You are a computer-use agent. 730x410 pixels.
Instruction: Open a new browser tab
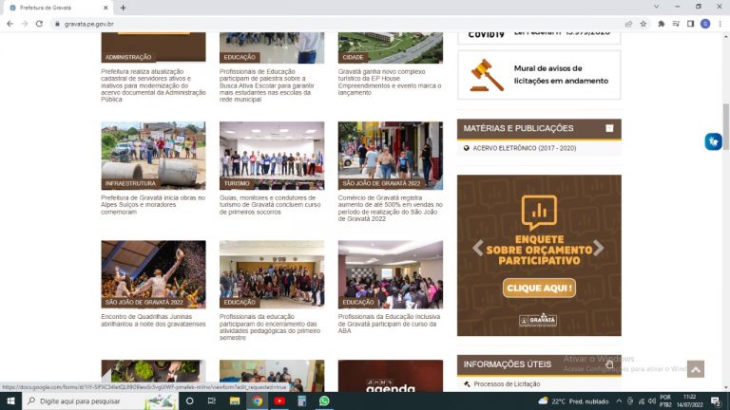click(123, 8)
